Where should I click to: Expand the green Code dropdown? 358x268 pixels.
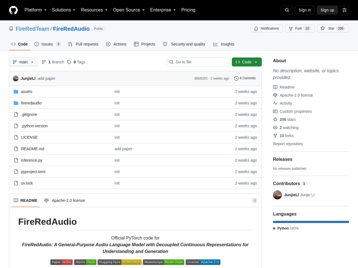(247, 62)
